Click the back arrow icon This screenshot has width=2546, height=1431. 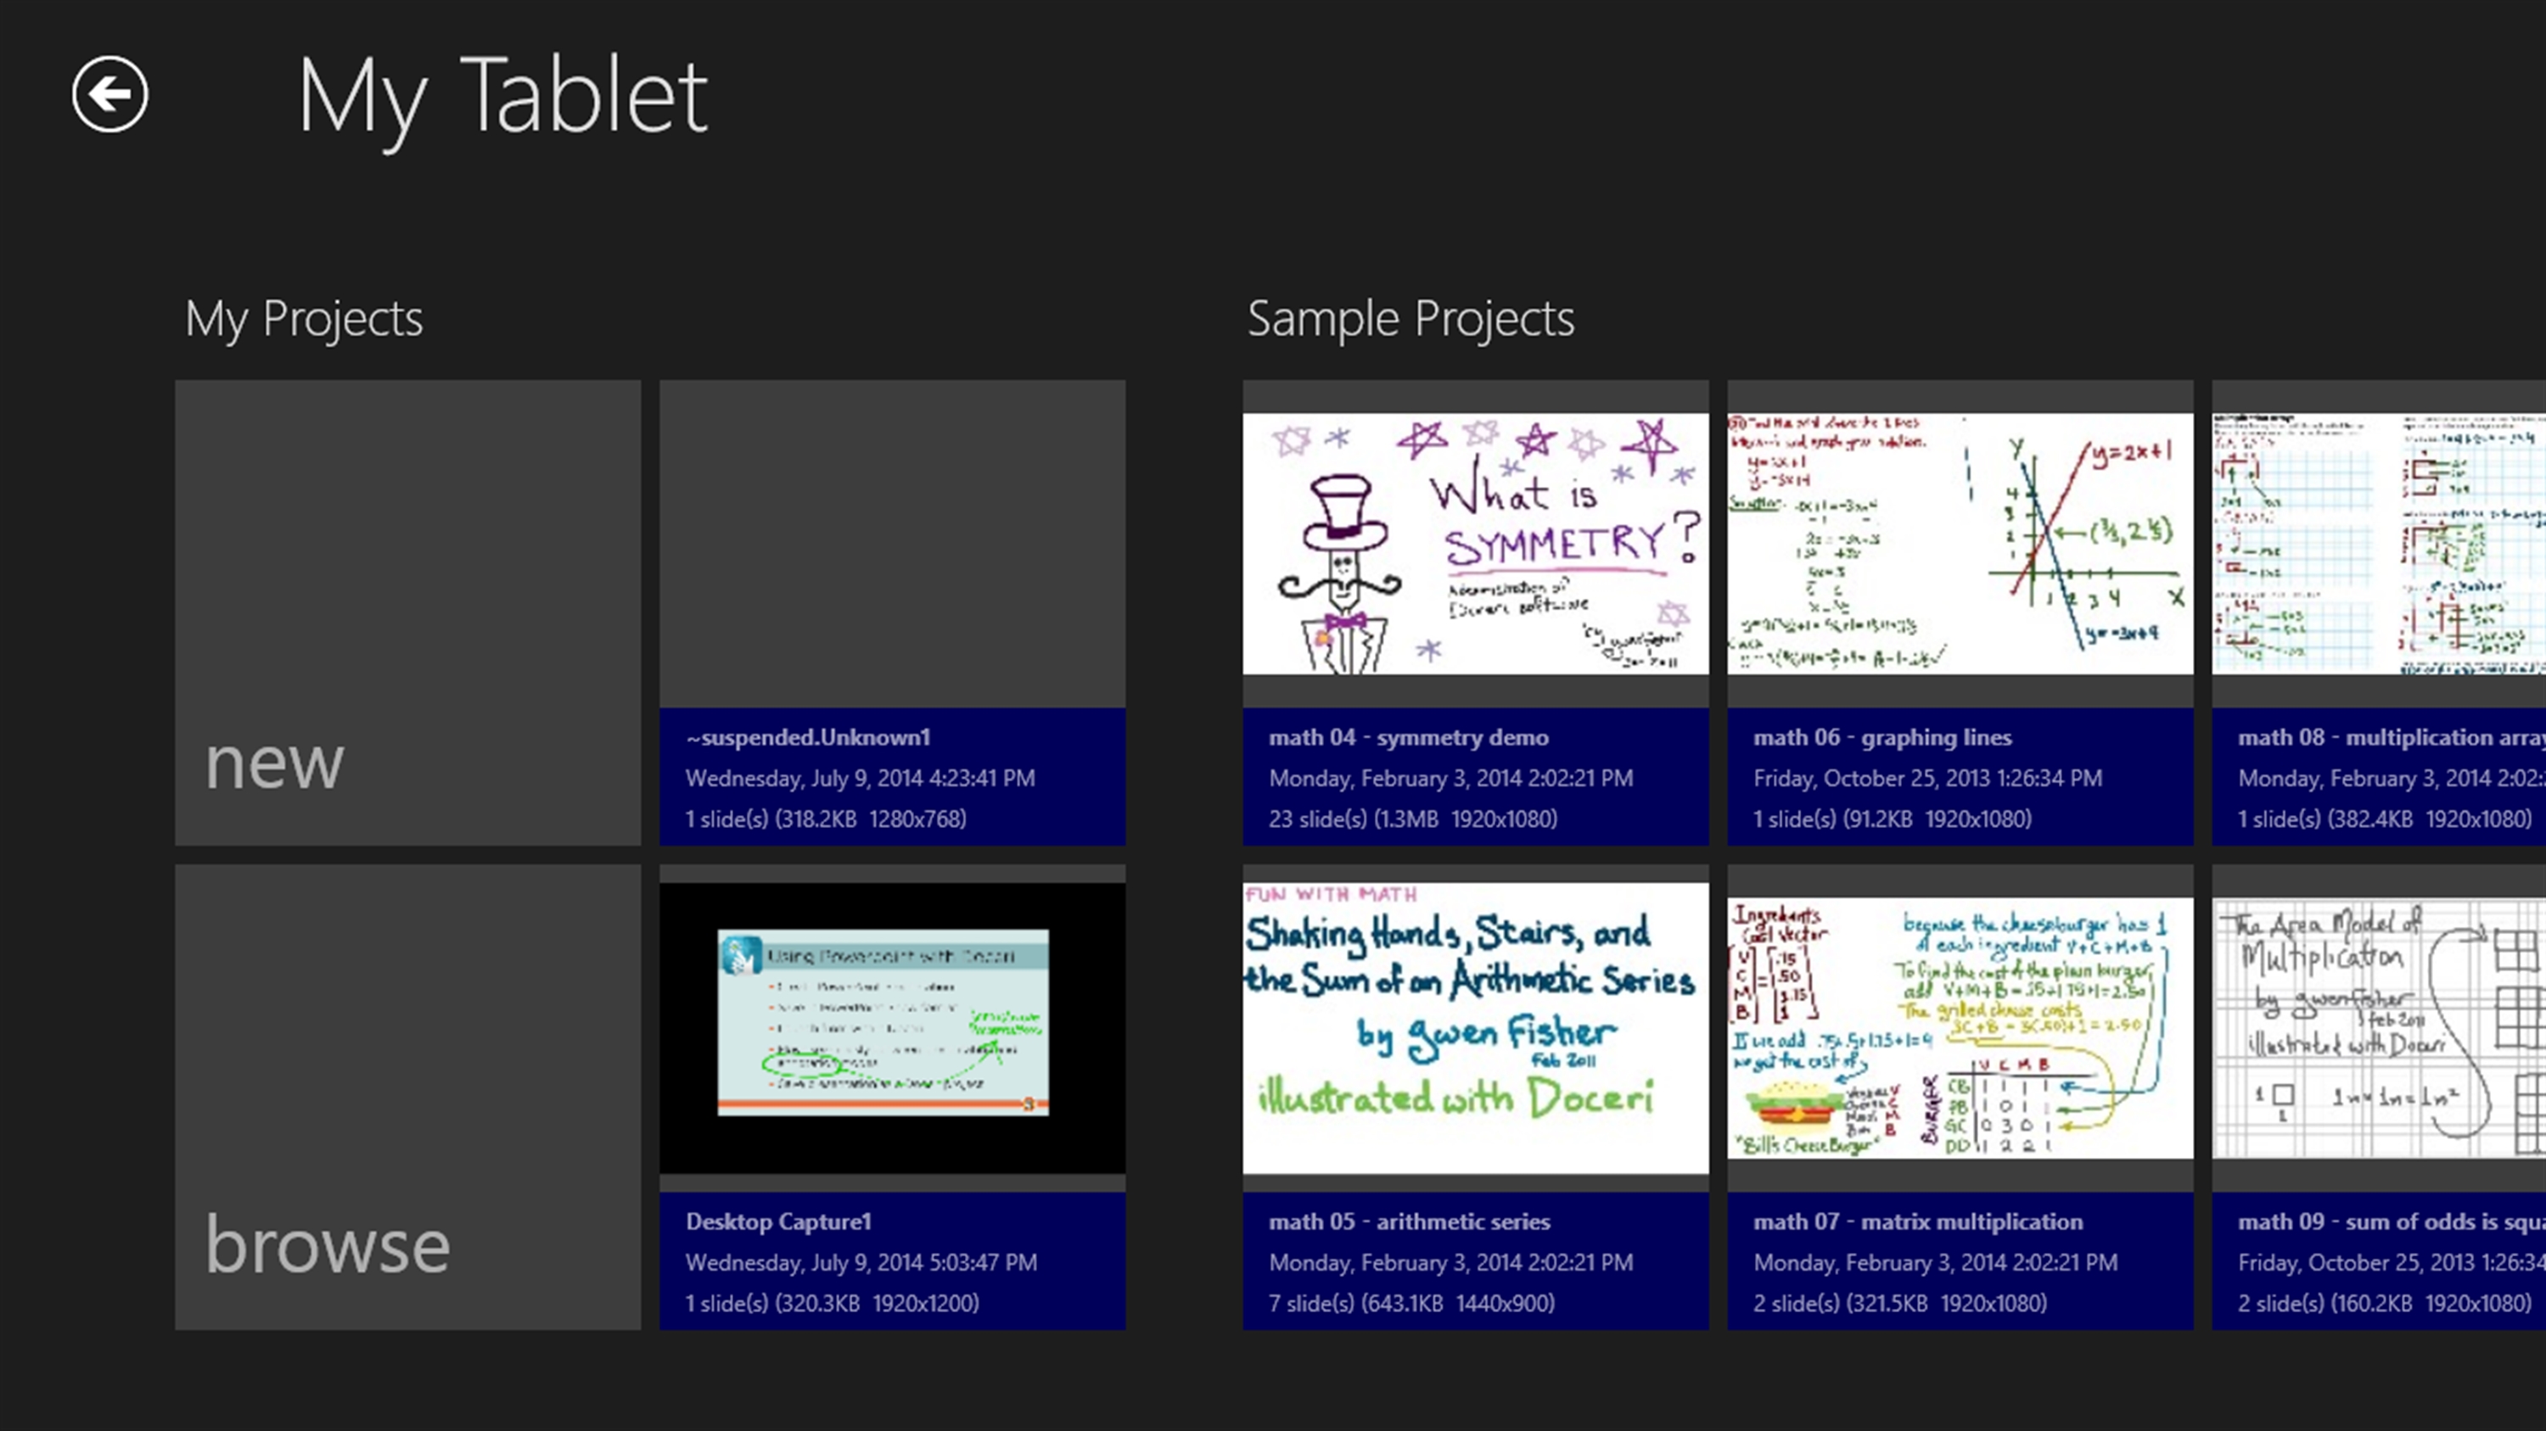[109, 95]
